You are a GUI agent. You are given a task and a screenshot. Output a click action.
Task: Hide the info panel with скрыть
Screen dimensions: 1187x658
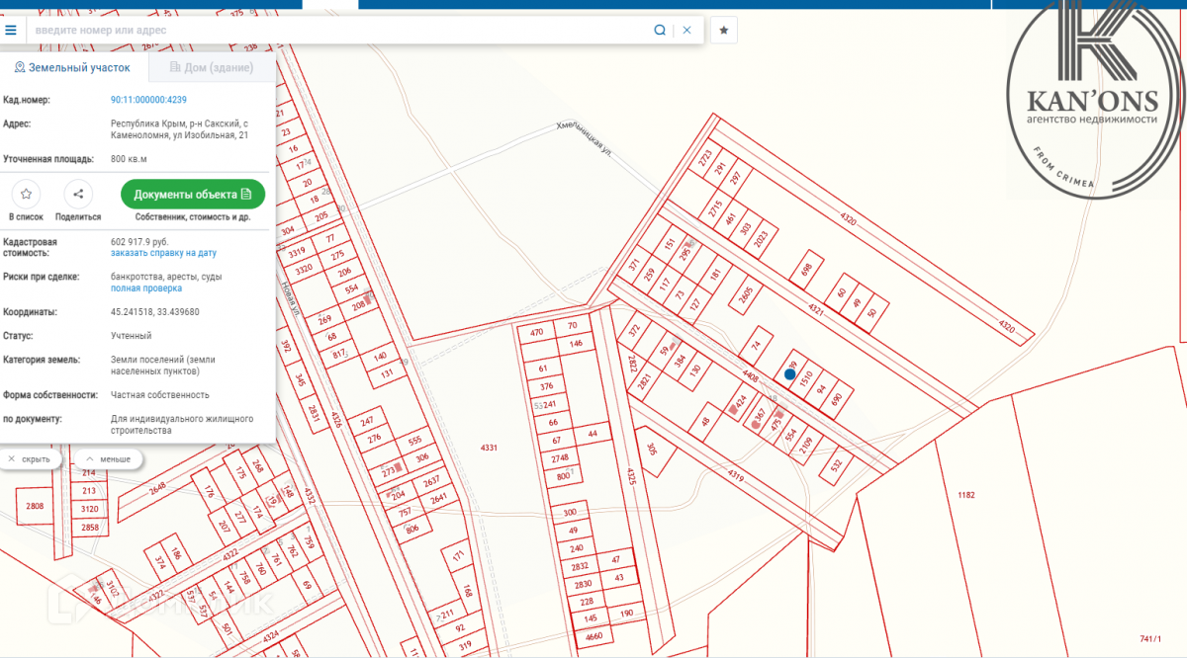click(x=30, y=459)
